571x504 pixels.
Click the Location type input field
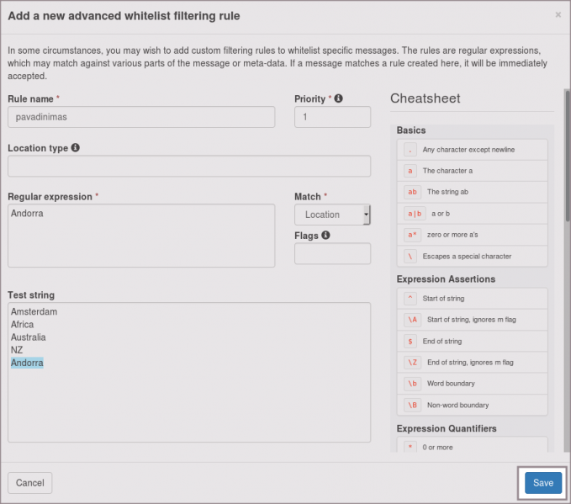[x=188, y=166]
